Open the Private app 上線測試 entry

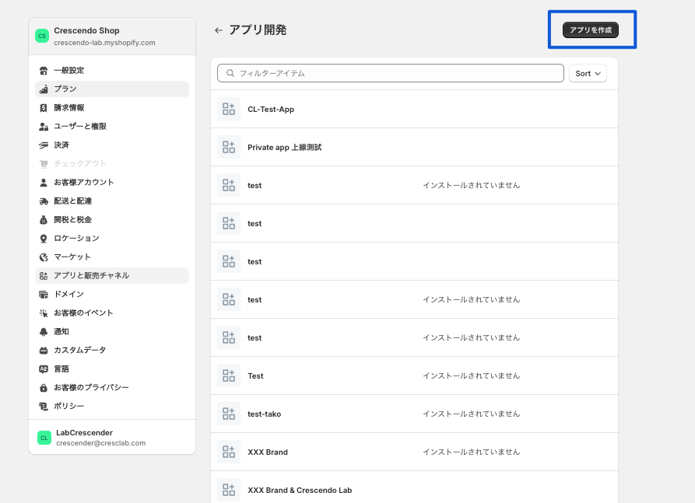[x=284, y=147]
